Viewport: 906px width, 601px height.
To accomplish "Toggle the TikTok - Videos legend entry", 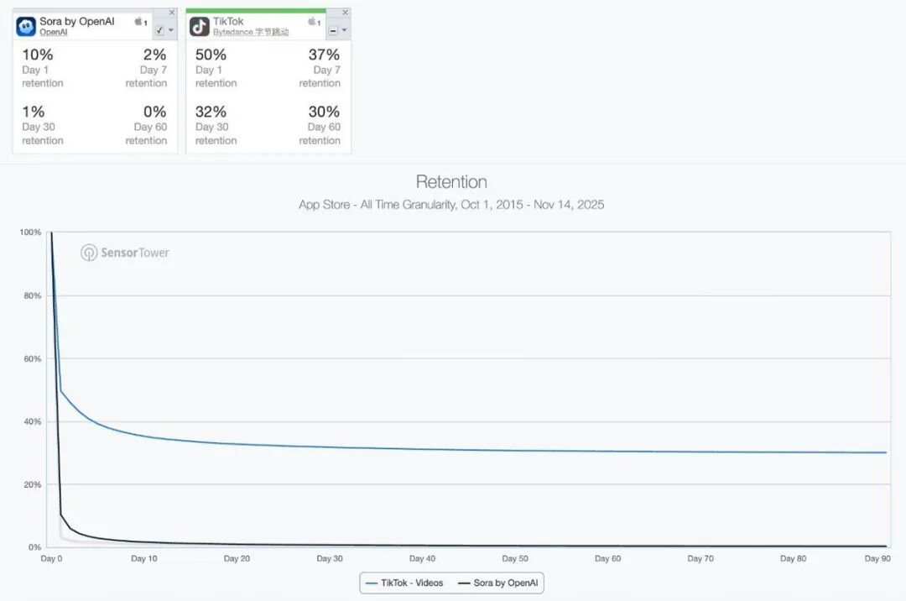I will tap(412, 583).
